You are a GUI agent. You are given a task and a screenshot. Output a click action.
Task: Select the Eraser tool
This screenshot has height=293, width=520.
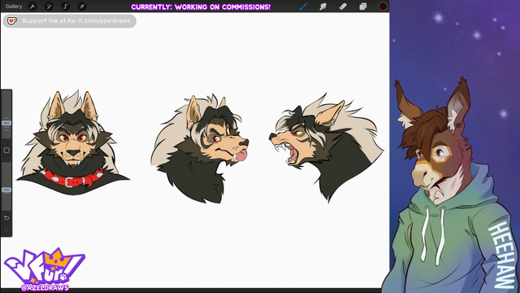343,7
